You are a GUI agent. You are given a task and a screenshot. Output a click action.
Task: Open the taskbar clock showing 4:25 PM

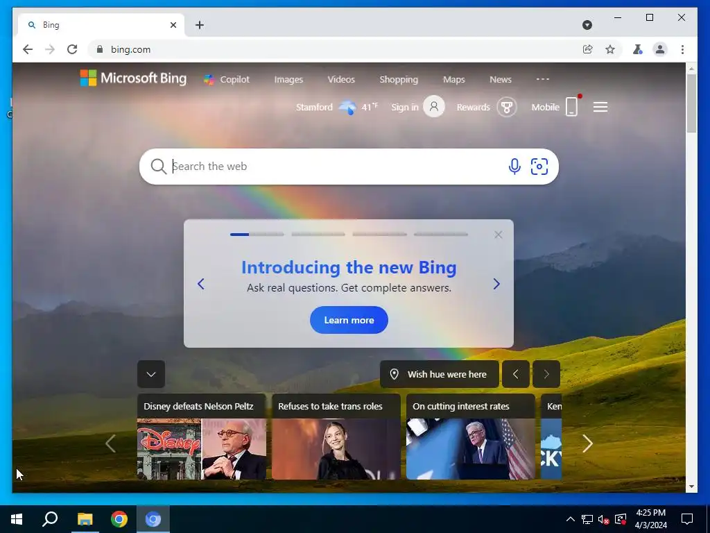(650, 519)
